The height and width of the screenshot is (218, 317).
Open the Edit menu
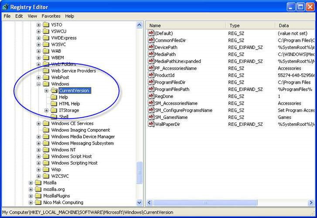[19, 16]
